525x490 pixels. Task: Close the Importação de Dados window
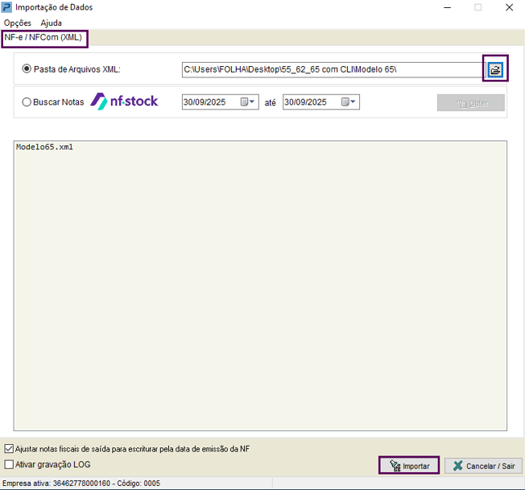click(x=509, y=7)
